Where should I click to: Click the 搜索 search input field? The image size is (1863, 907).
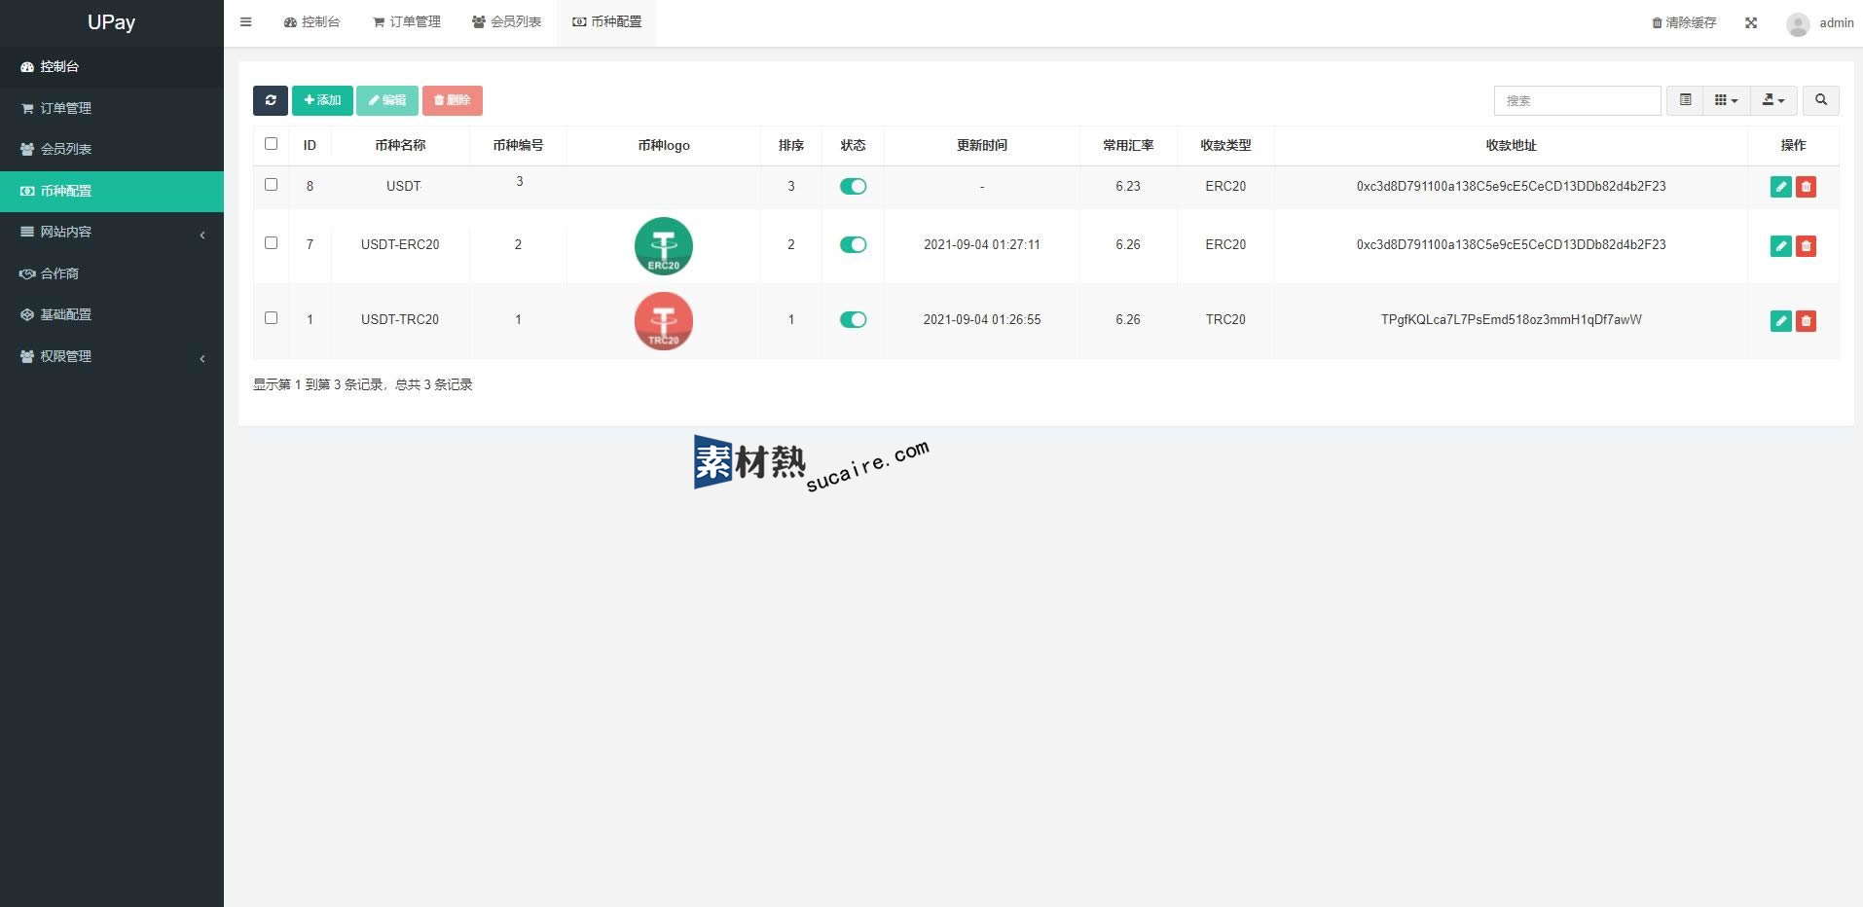1577,100
